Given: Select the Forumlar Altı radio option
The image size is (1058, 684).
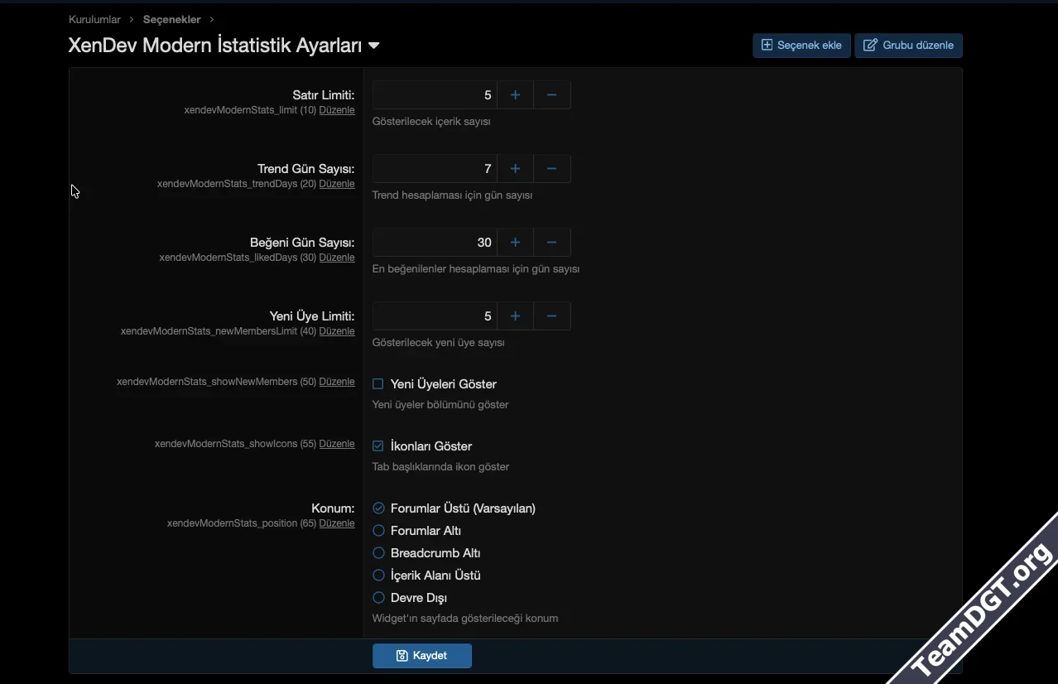Looking at the screenshot, I should (x=378, y=531).
